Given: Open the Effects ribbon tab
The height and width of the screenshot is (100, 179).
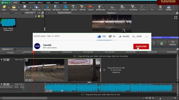Looking at the screenshot, I should [40, 2].
